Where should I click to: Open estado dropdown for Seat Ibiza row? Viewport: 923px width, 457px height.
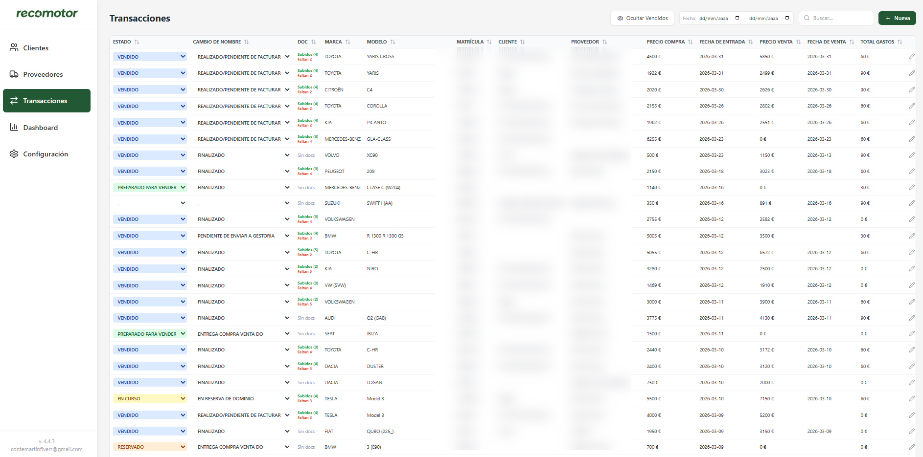pos(150,334)
